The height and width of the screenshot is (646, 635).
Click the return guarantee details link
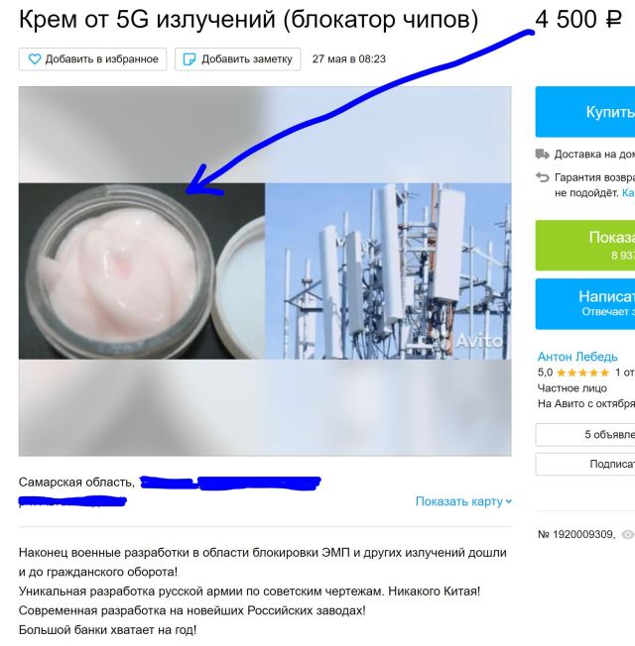(x=628, y=193)
